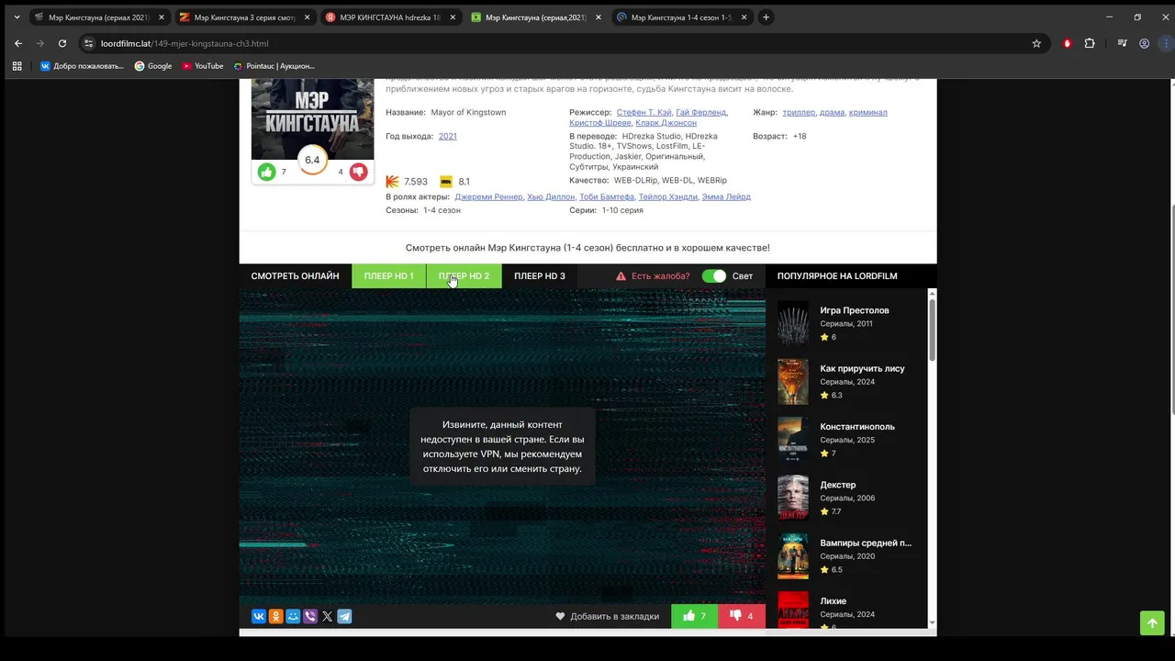The height and width of the screenshot is (661, 1175).
Task: Go forward in browser history
Action: tap(40, 43)
